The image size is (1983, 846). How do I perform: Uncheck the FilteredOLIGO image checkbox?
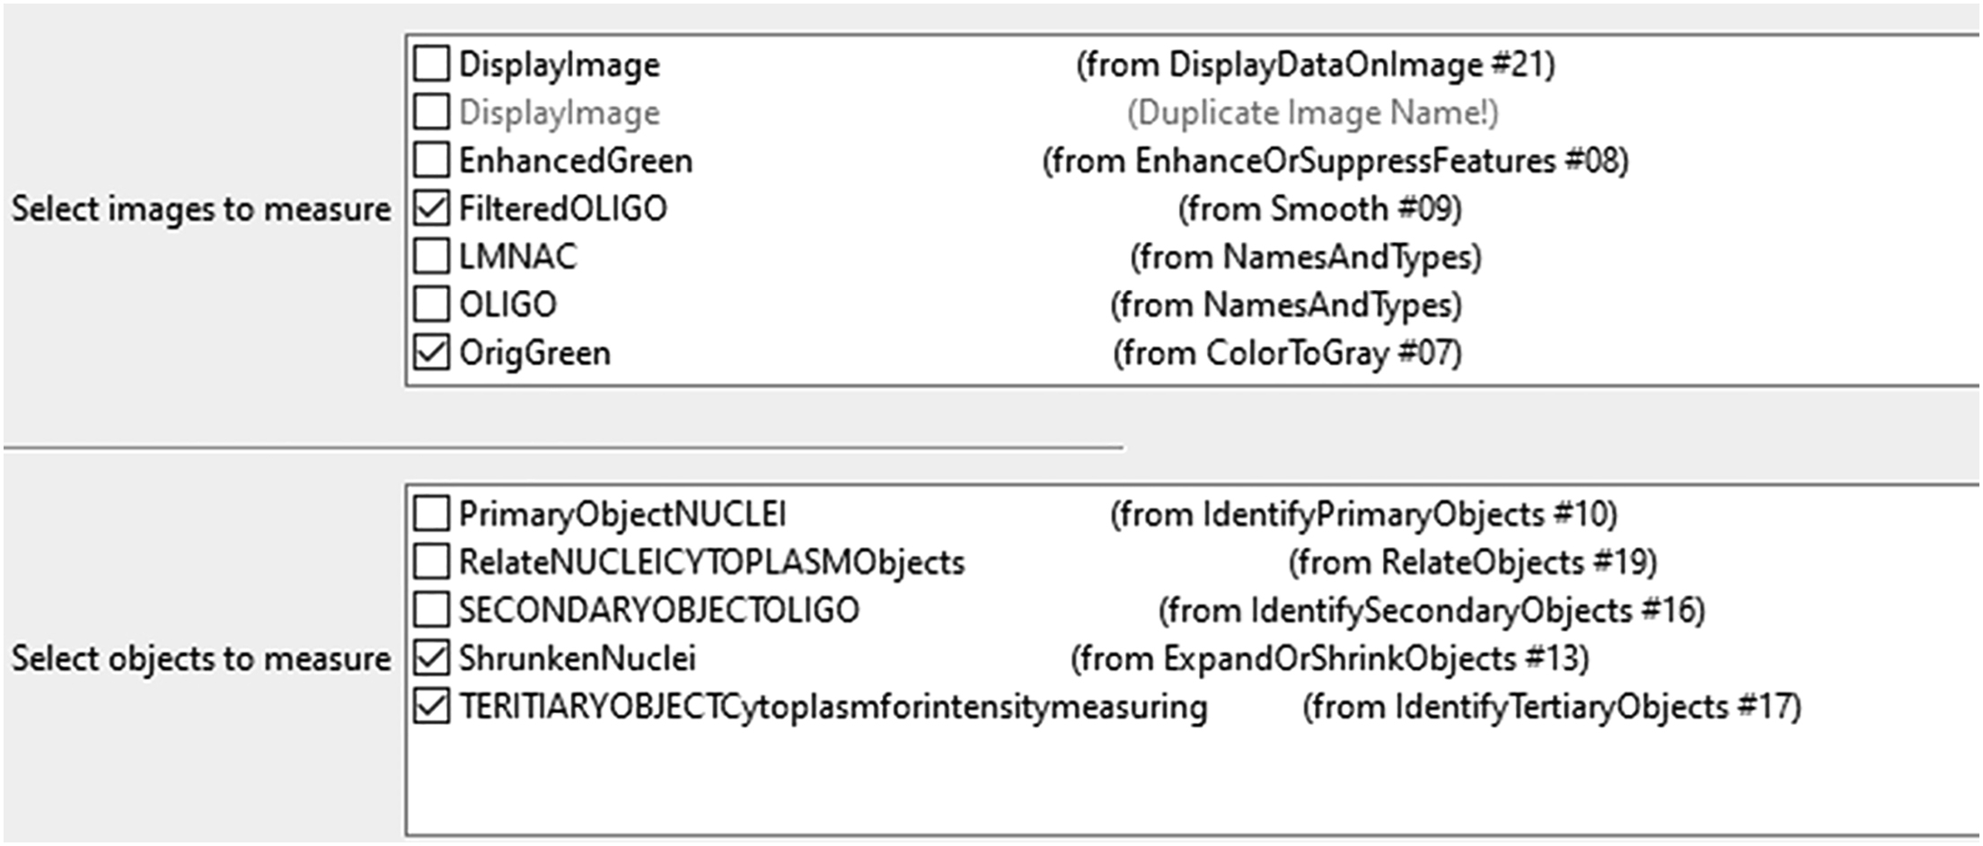(432, 208)
